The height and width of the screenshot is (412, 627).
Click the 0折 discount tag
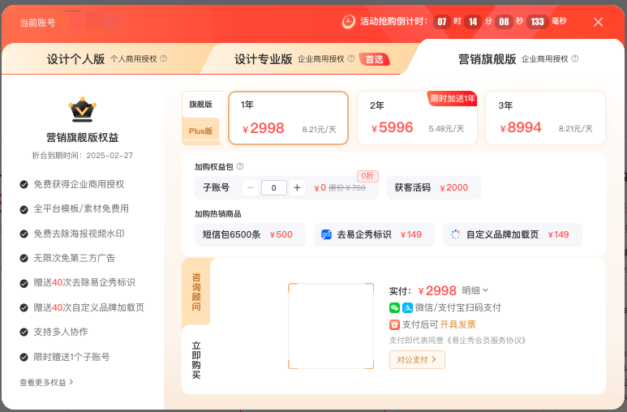click(x=367, y=176)
